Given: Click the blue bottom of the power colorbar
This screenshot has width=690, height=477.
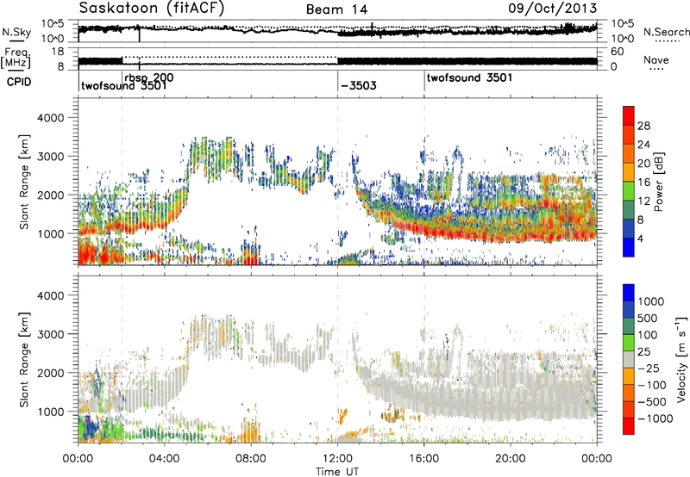Looking at the screenshot, I should [x=629, y=248].
